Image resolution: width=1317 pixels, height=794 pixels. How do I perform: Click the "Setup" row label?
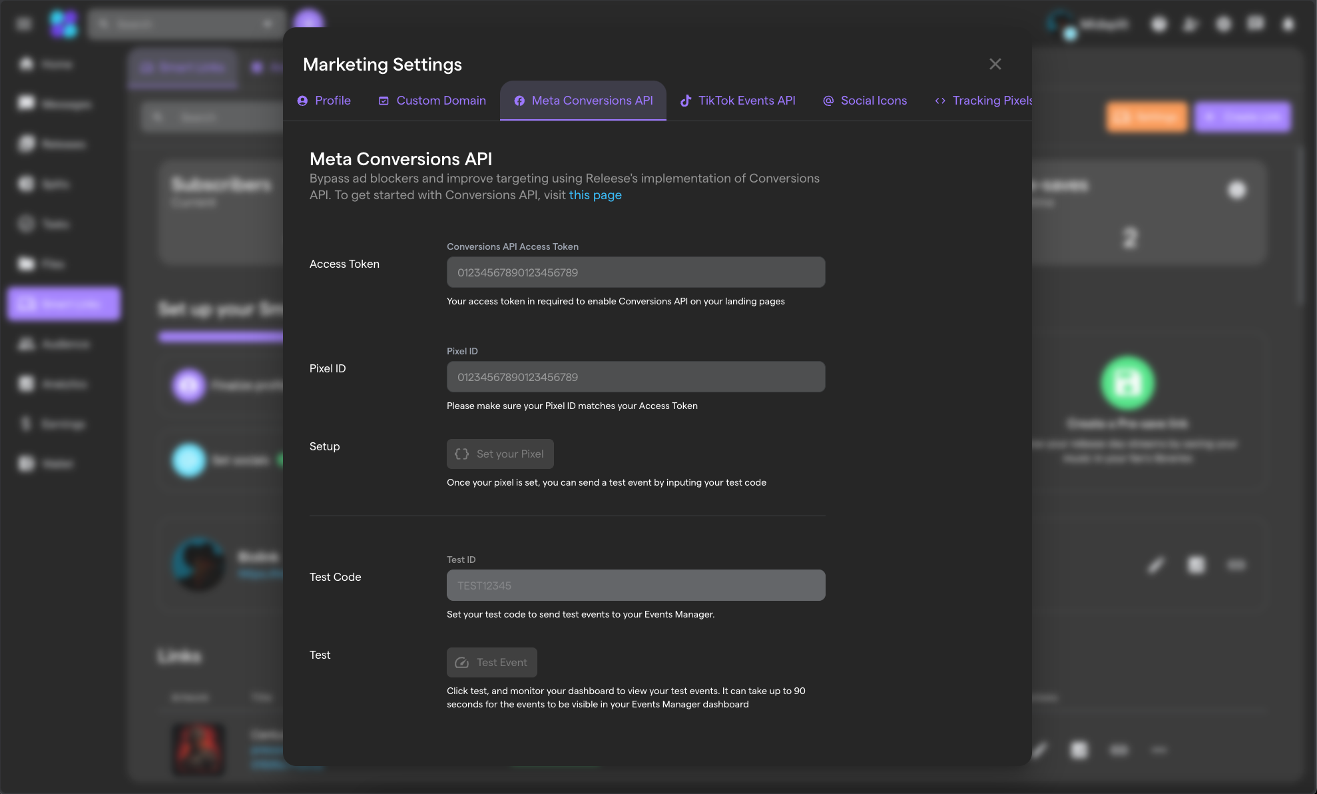tap(324, 447)
